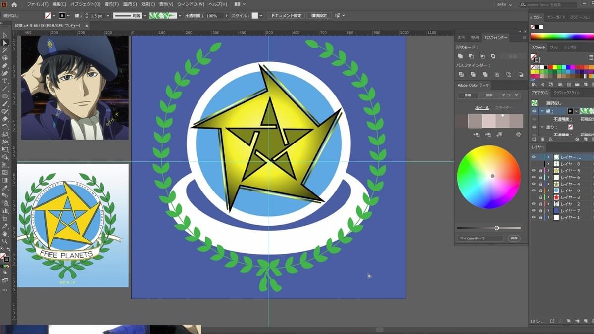Screen dimensions: 594x334
Task: Select the Eraser tool
Action: [x=5, y=119]
